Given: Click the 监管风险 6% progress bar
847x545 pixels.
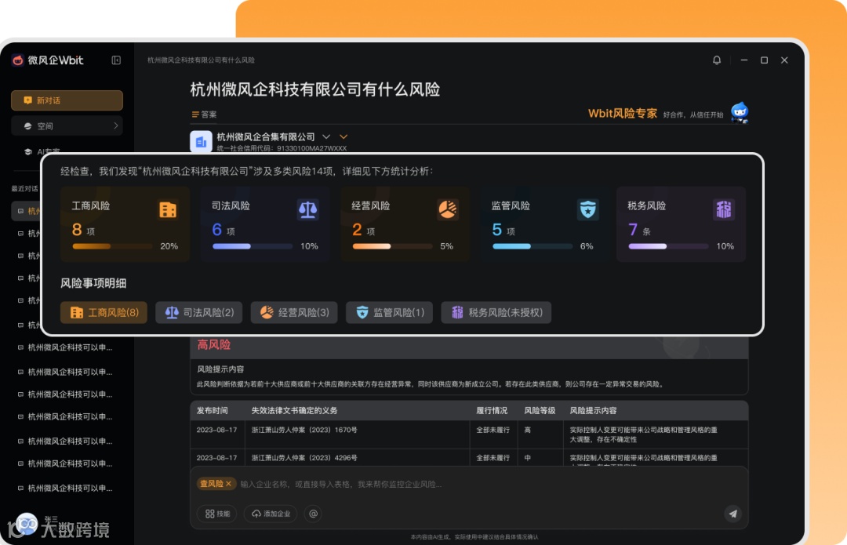Looking at the screenshot, I should tap(533, 246).
